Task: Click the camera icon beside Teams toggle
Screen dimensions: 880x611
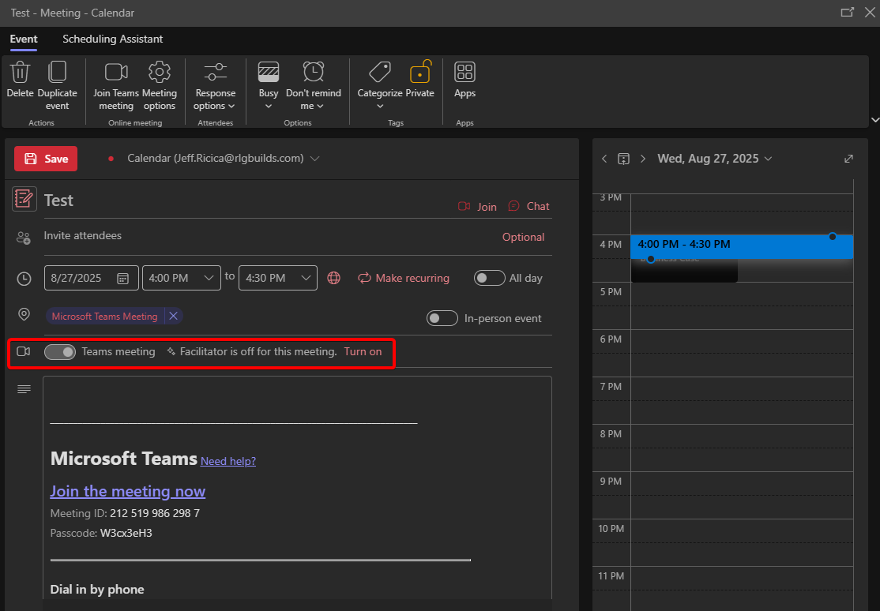Action: tap(24, 351)
